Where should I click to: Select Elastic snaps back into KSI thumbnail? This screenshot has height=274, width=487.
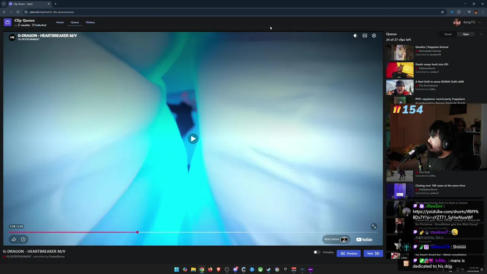pos(399,70)
